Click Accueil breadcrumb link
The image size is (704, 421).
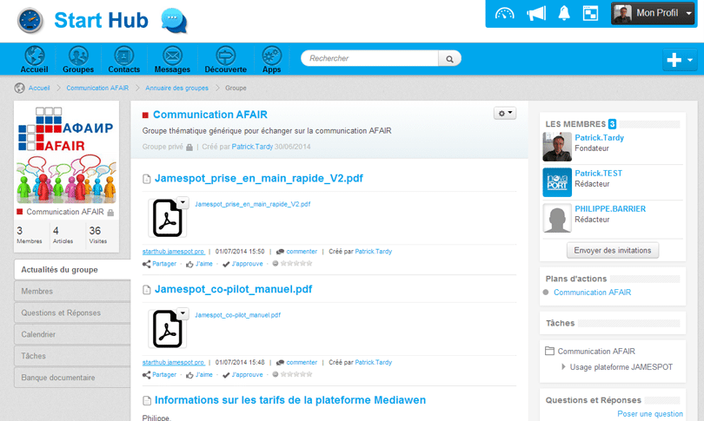click(x=39, y=88)
